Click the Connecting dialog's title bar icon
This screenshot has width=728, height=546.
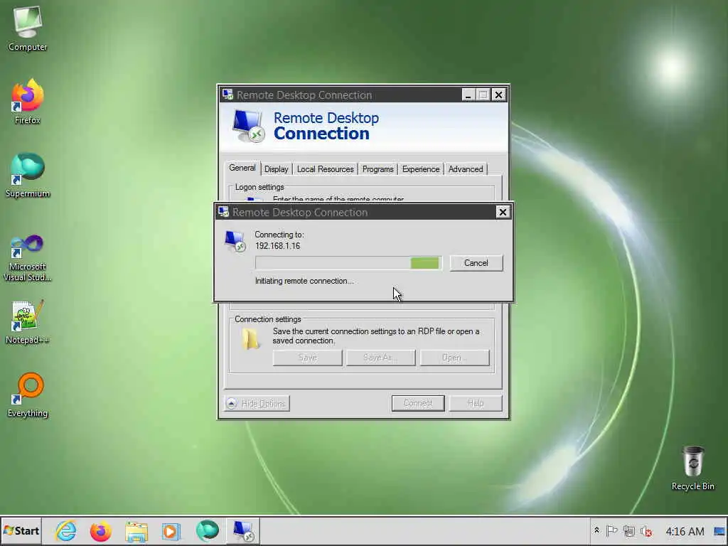coord(223,212)
